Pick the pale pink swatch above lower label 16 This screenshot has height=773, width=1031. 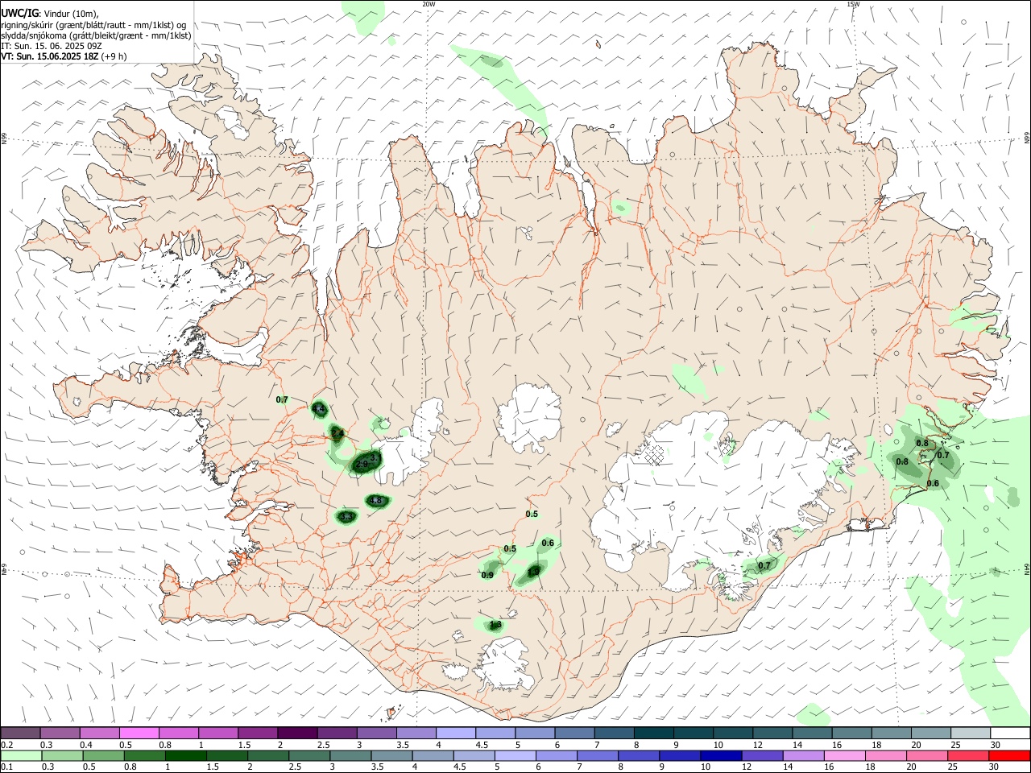844,755
